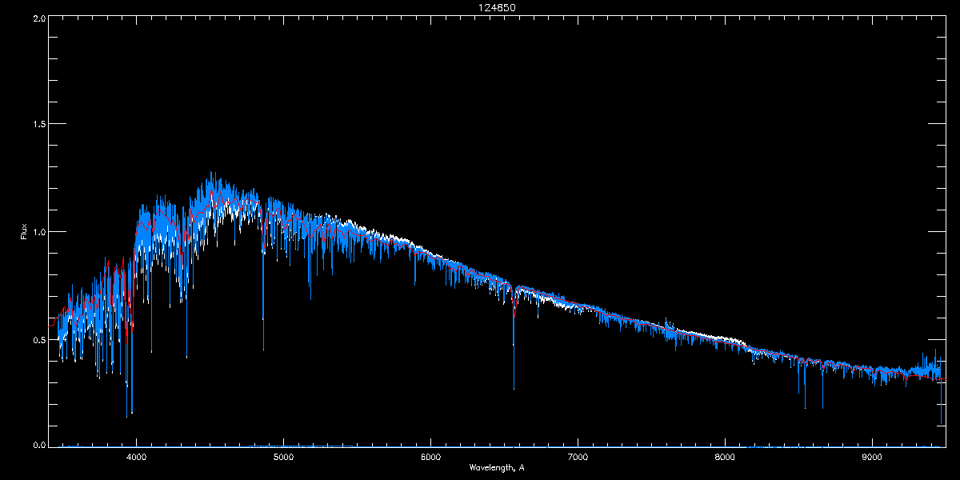Click the 9000 wavelength tick label
The image size is (960, 480).
coord(872,458)
